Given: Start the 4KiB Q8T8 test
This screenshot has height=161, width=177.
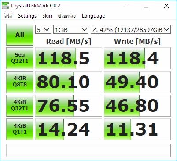Looking at the screenshot, I should tap(20, 82).
